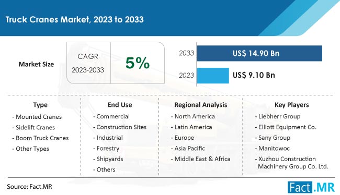Click the Fact.MR logo

point(311,187)
